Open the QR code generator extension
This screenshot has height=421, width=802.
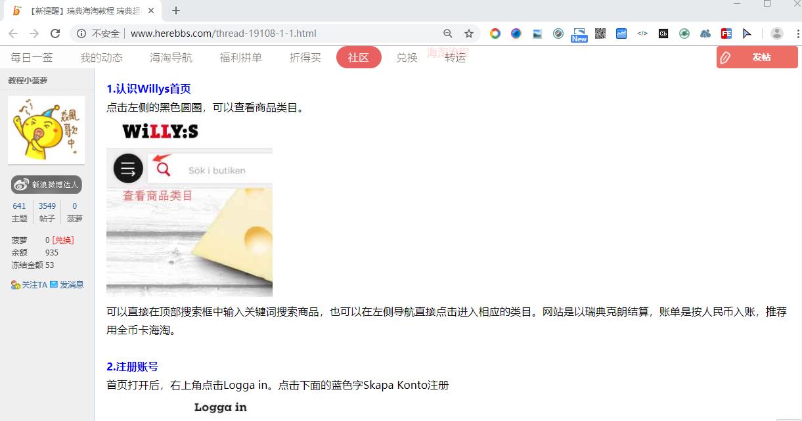coord(598,33)
